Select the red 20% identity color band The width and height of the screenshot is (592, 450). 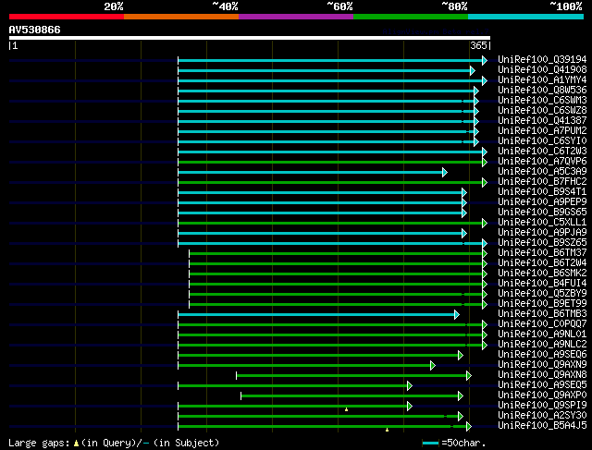(67, 17)
